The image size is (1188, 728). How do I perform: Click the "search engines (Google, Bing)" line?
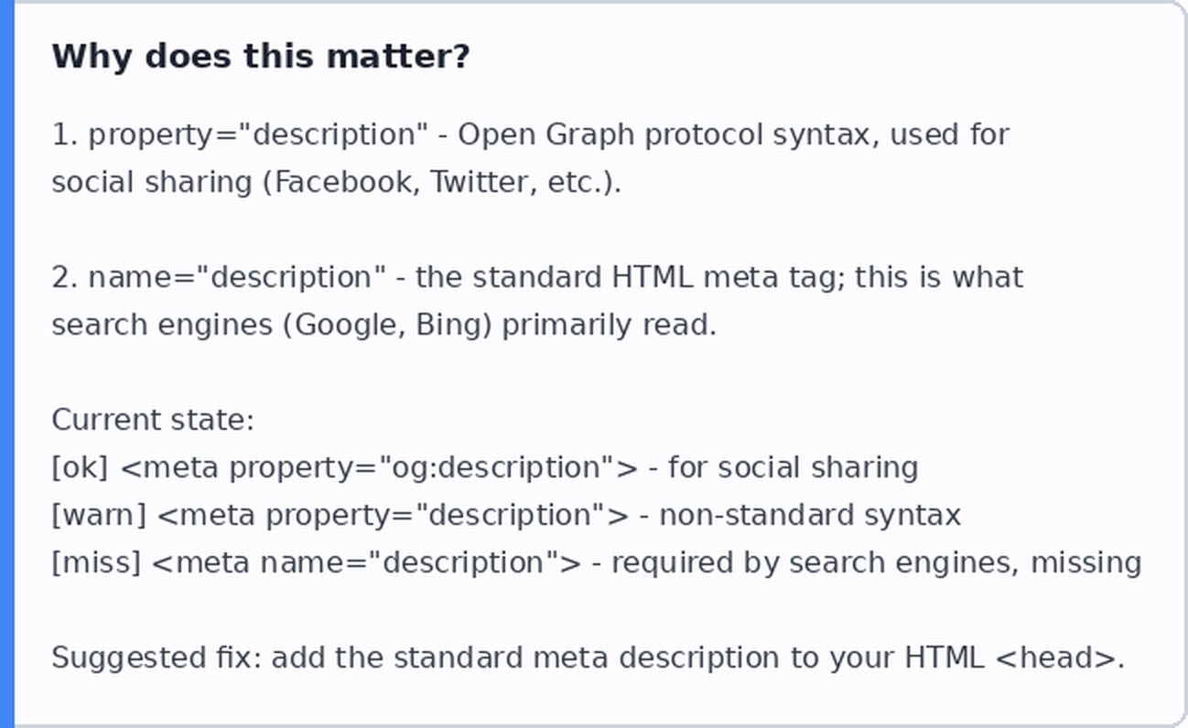(x=273, y=326)
